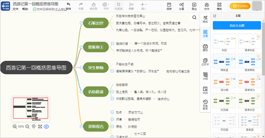Collapse the 访仙路途 branch

81,91
